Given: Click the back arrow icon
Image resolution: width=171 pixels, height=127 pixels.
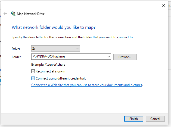Looking at the screenshot, I should click(x=5, y=14).
